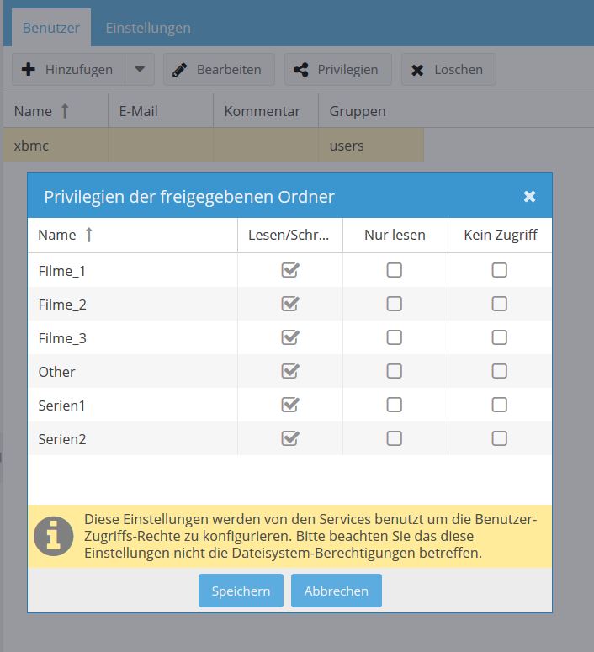This screenshot has width=594, height=652.
Task: Check Kein Zugriff for Serien2
Action: [x=499, y=438]
